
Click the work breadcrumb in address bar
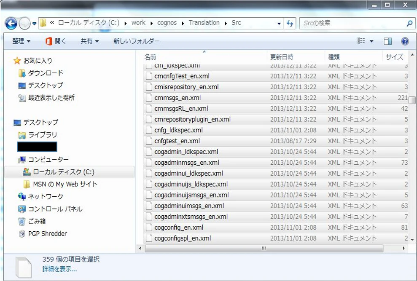[x=139, y=23]
